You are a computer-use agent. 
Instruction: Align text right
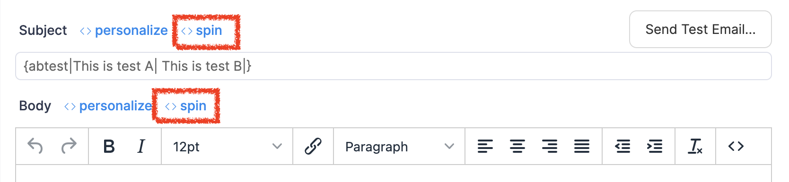(x=550, y=147)
